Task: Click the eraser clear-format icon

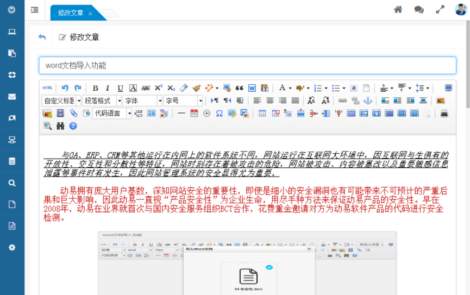Action: point(184,88)
